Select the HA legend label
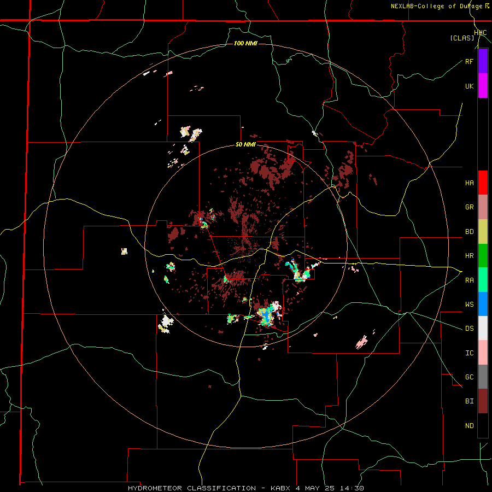Image resolution: width=492 pixels, height=492 pixels. 469,183
